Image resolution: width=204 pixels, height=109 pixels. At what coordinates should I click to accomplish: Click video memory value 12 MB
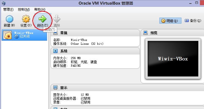[85, 95]
